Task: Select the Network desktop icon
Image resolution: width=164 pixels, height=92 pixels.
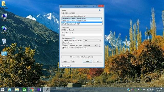Action: [4, 30]
